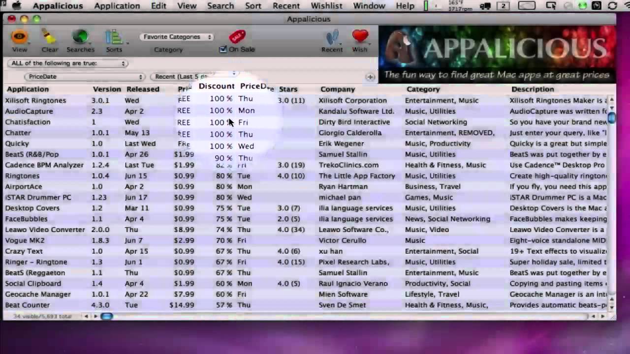Open the Window menu
This screenshot has height=354, width=630.
369,6
